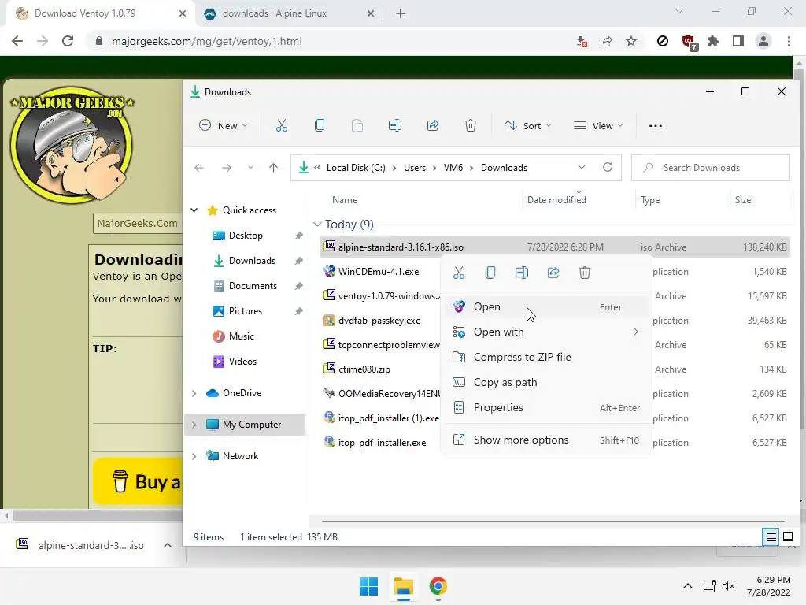Click the Windows Start button
This screenshot has width=806, height=605.
click(x=368, y=586)
